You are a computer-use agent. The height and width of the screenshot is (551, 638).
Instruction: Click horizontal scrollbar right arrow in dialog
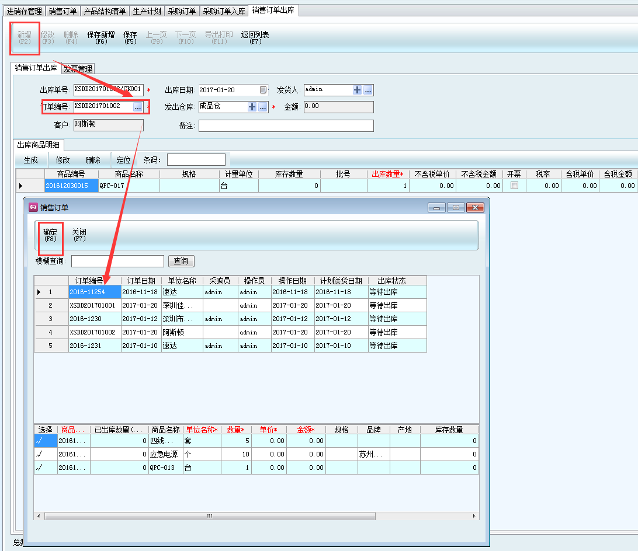click(474, 516)
